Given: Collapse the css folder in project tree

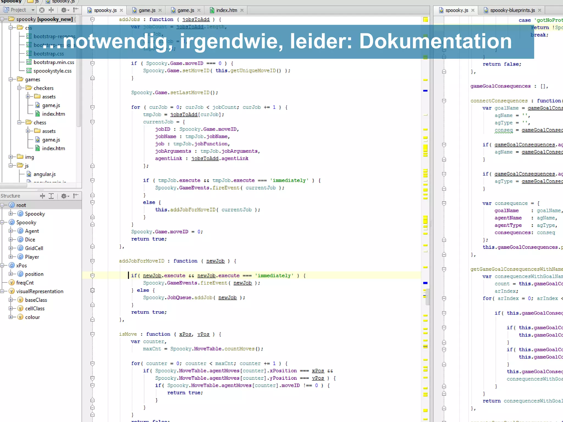Looking at the screenshot, I should [11, 27].
